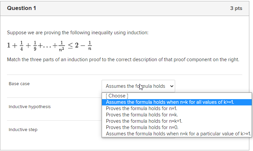This screenshot has width=253, height=151.
Task: Click the '3 pts' points label
Action: pos(236,8)
